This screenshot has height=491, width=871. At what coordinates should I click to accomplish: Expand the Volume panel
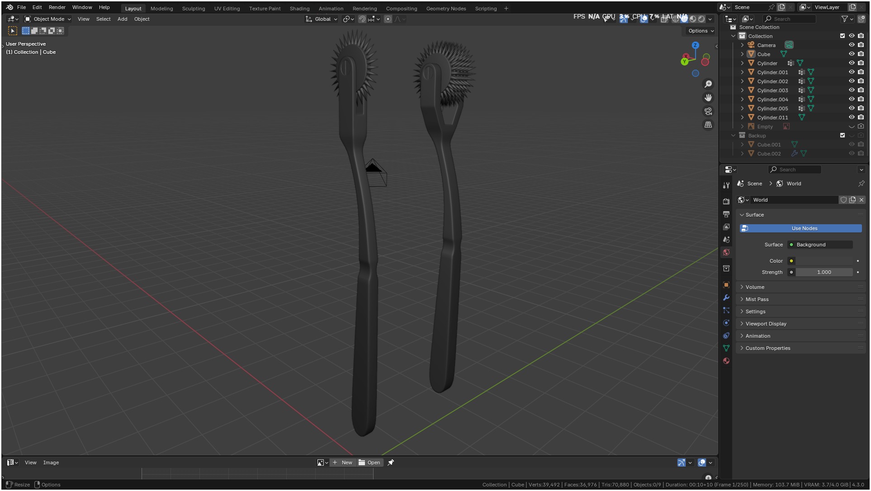(755, 287)
